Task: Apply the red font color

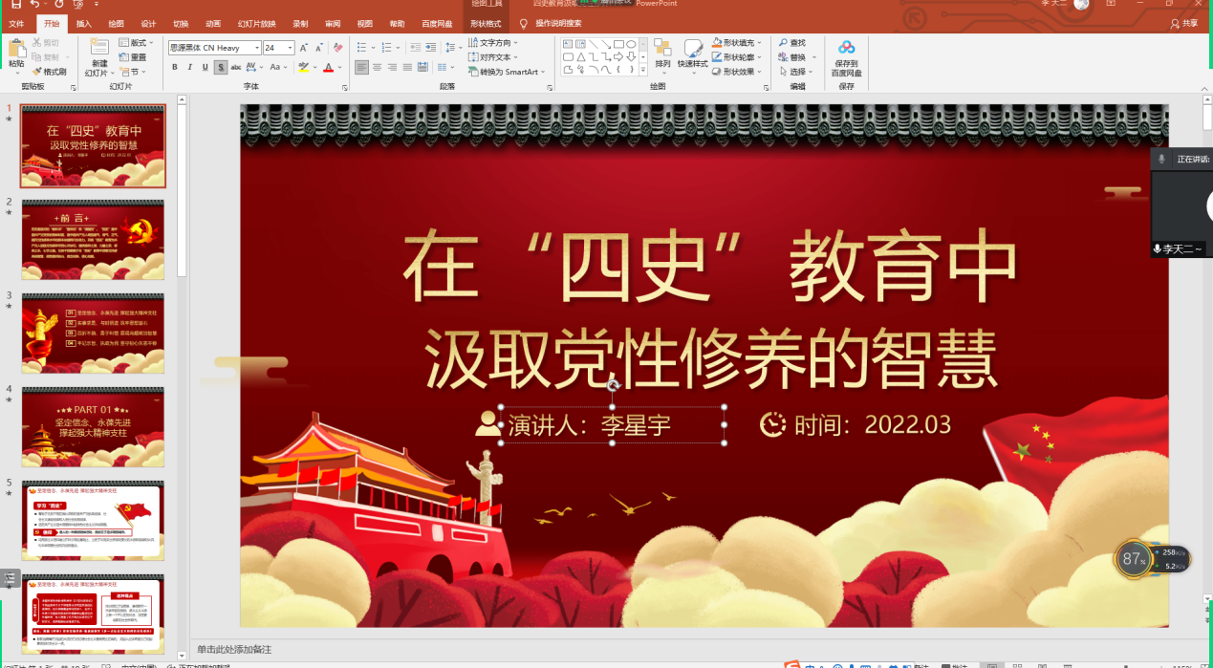Action: coord(328,67)
